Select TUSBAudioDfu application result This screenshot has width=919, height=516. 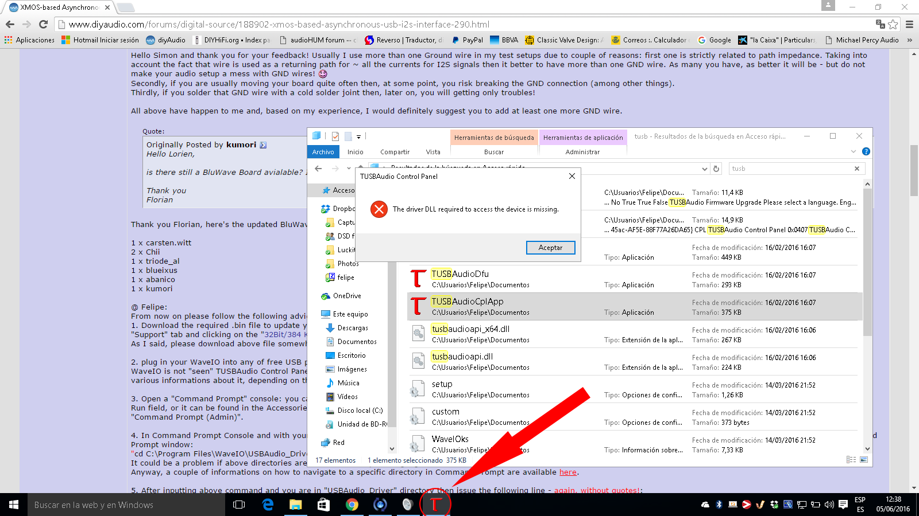click(x=635, y=279)
